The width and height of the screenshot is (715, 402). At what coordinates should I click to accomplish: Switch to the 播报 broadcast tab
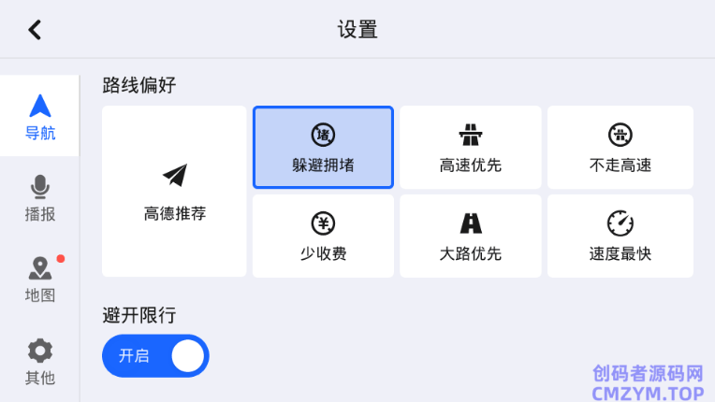(x=39, y=199)
